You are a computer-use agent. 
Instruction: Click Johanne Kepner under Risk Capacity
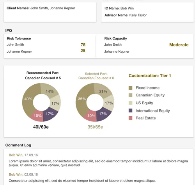117,52
